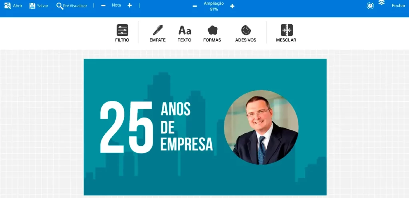409x198 pixels.
Task: Open the layers stack icon
Action: pos(381,3)
